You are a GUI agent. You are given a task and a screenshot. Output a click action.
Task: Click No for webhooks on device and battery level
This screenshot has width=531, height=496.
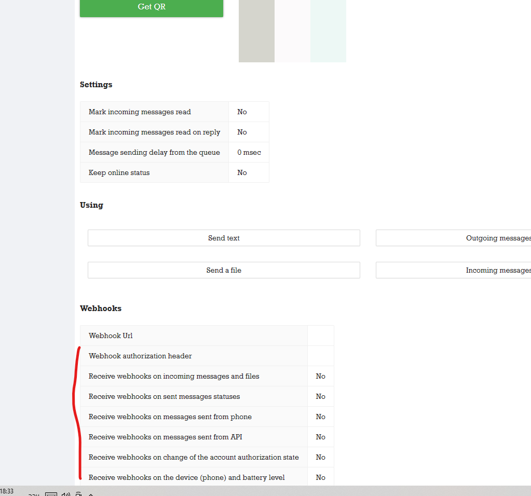tap(320, 478)
